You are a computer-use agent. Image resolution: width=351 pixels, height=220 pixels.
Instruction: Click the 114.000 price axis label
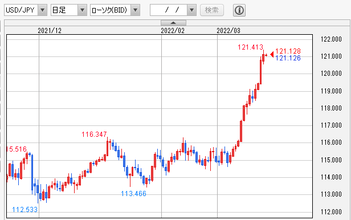[x=331, y=177]
